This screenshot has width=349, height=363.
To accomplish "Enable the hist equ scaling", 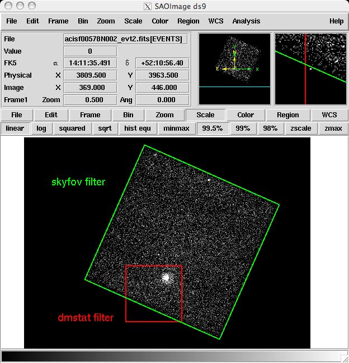I will (137, 128).
